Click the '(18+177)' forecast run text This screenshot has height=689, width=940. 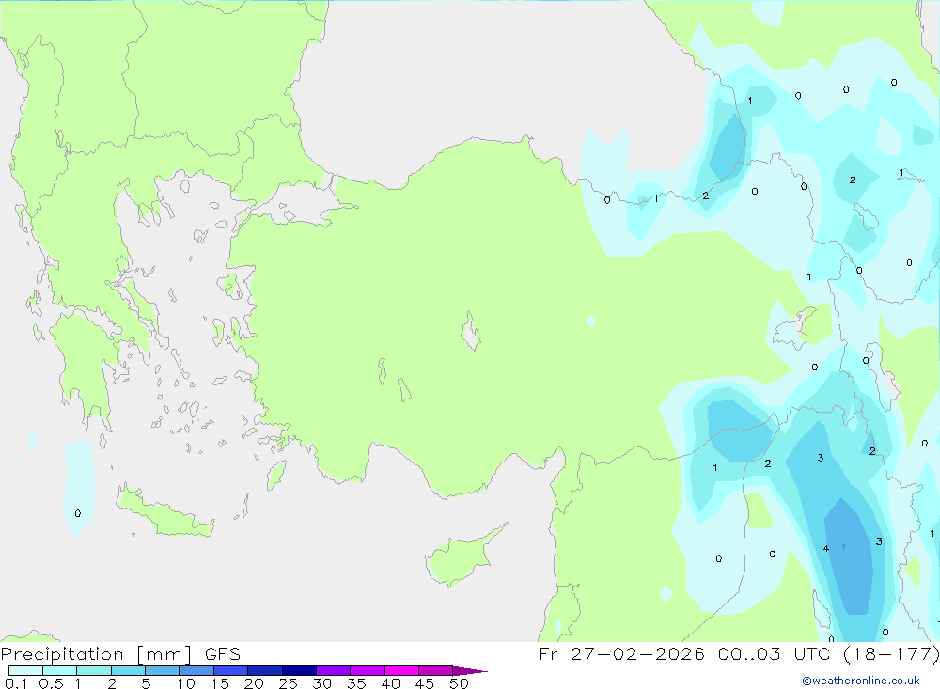(891, 653)
